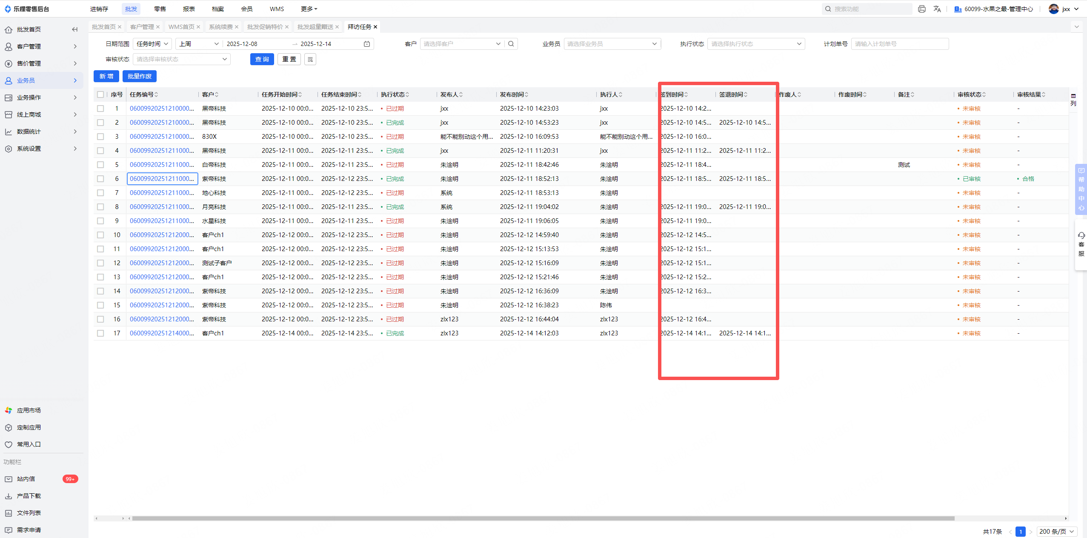Open column settings 列 icon
Screen dimensions: 1087x538
tap(1073, 100)
